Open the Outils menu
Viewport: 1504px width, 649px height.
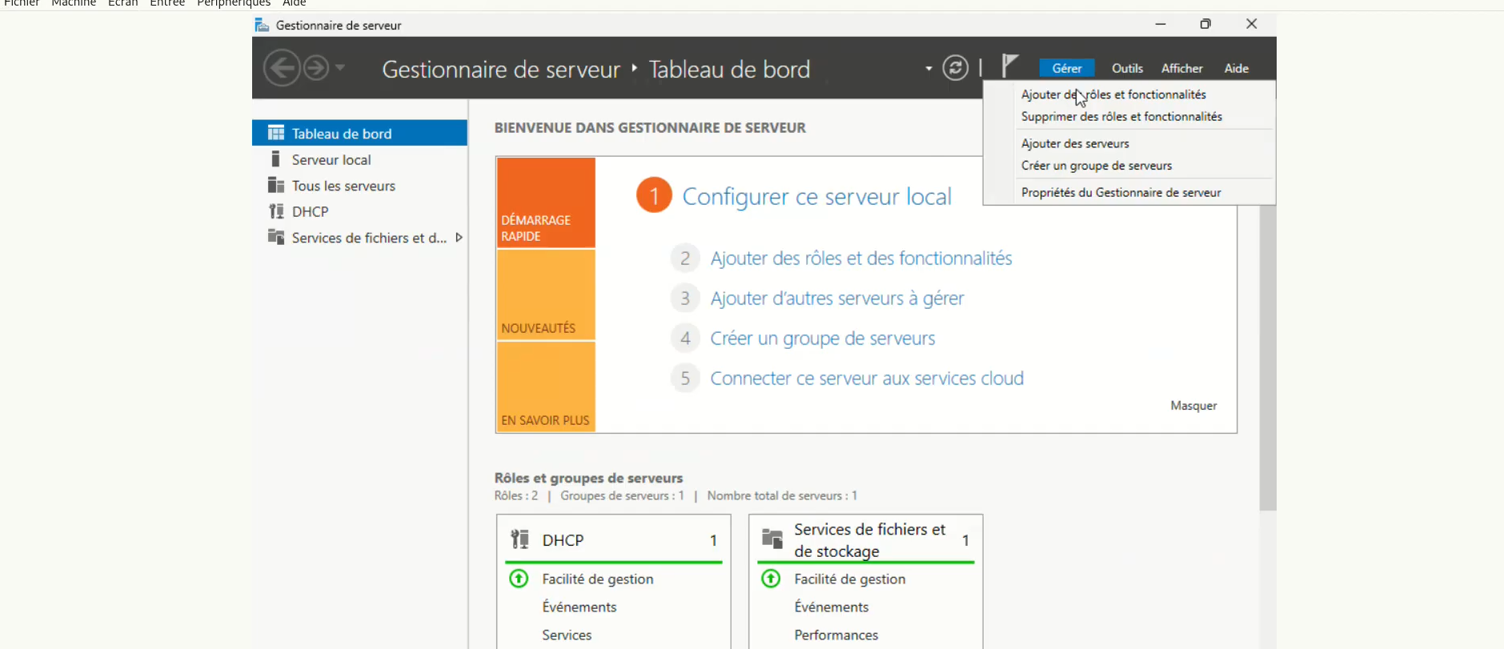click(x=1127, y=68)
